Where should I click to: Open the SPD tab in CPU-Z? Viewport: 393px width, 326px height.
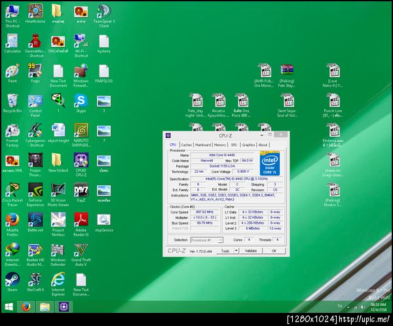coord(234,145)
